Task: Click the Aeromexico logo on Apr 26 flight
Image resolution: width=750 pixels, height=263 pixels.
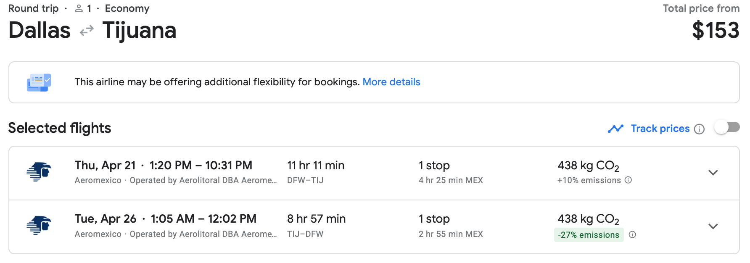Action: 39,226
